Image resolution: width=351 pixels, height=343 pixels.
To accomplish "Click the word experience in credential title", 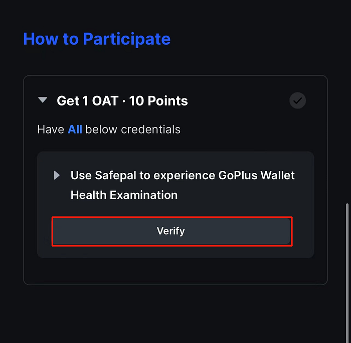I will coord(184,176).
